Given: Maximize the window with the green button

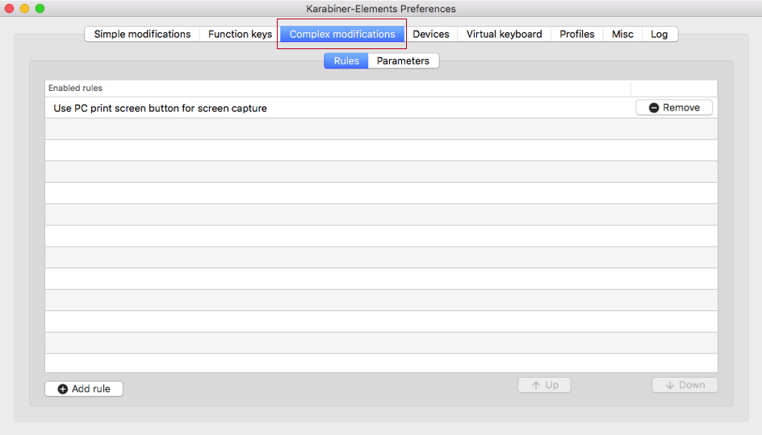Looking at the screenshot, I should coord(40,8).
